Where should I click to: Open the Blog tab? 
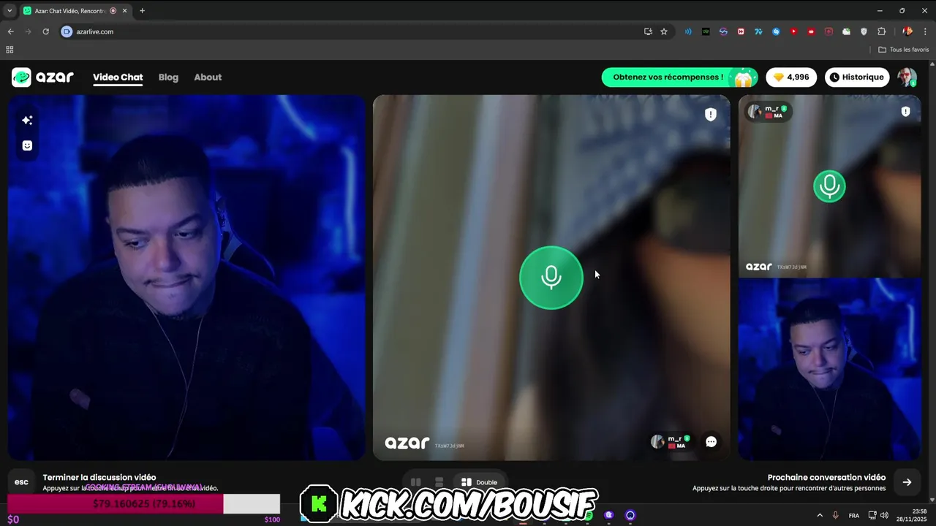[x=168, y=77]
